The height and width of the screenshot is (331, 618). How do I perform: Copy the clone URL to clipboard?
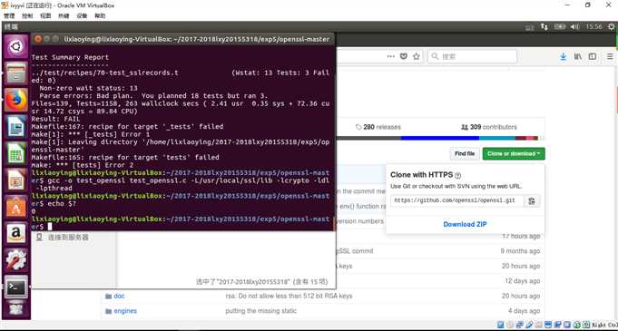[532, 200]
